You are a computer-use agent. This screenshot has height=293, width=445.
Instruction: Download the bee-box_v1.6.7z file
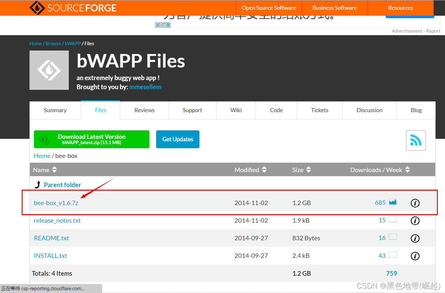56,203
